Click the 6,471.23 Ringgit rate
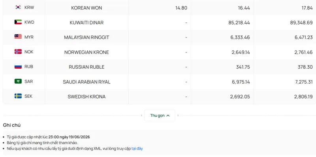The image size is (316, 157). 304,37
